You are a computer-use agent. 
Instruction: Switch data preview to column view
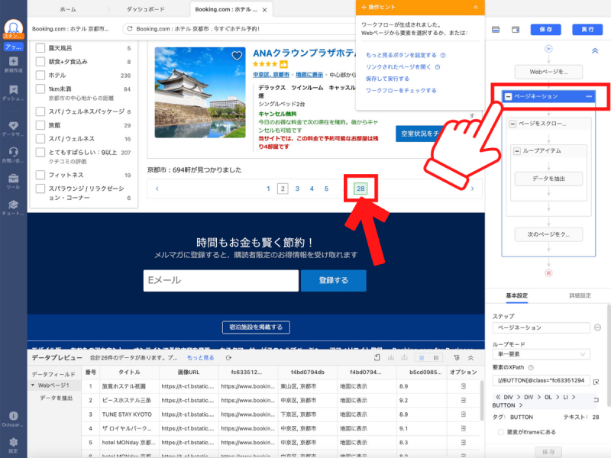(436, 357)
